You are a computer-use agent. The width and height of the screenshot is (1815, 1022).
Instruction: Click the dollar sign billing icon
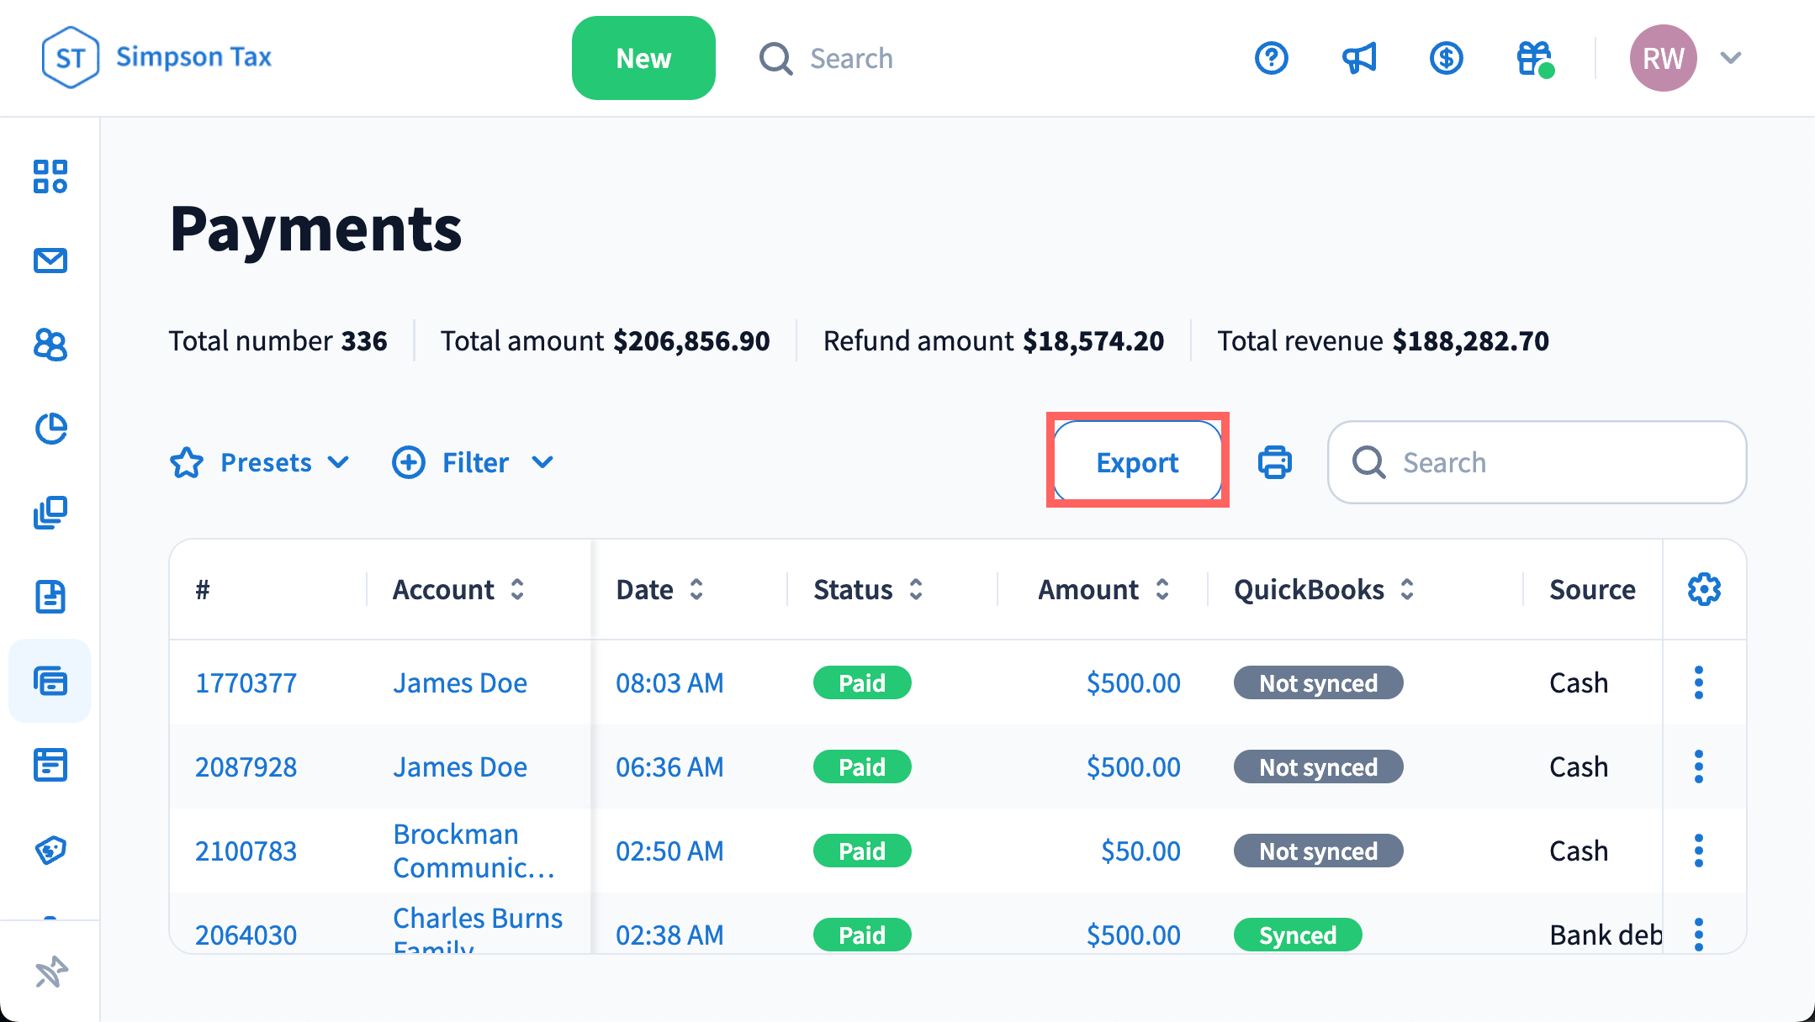point(1447,58)
